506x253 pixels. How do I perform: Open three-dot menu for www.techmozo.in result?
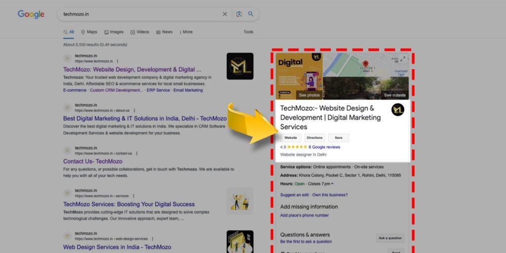pyautogui.click(x=118, y=61)
